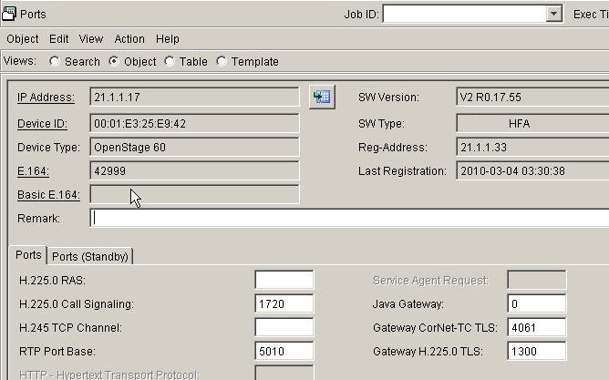Select the Table view radio button
The image size is (609, 380).
170,61
